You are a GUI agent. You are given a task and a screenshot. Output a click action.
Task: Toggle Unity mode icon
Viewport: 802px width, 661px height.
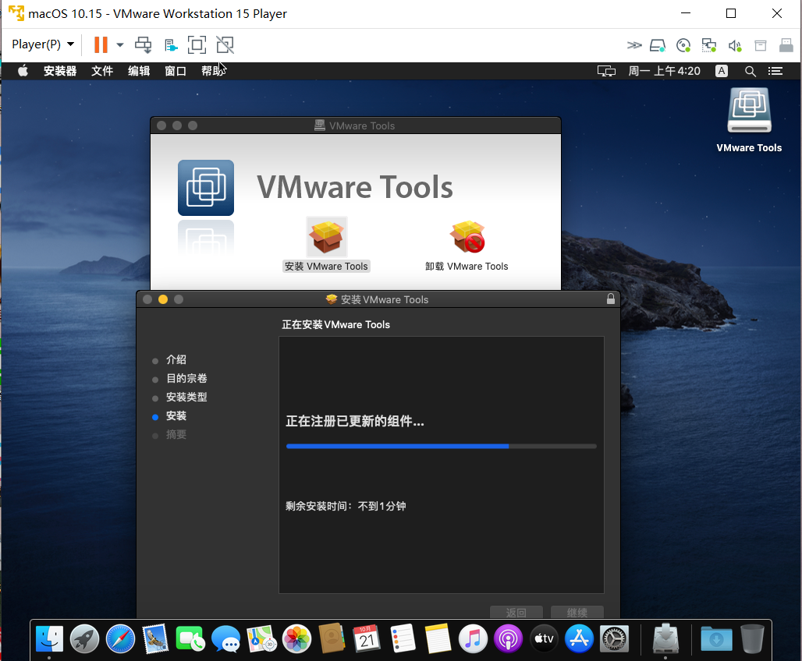pyautogui.click(x=225, y=44)
